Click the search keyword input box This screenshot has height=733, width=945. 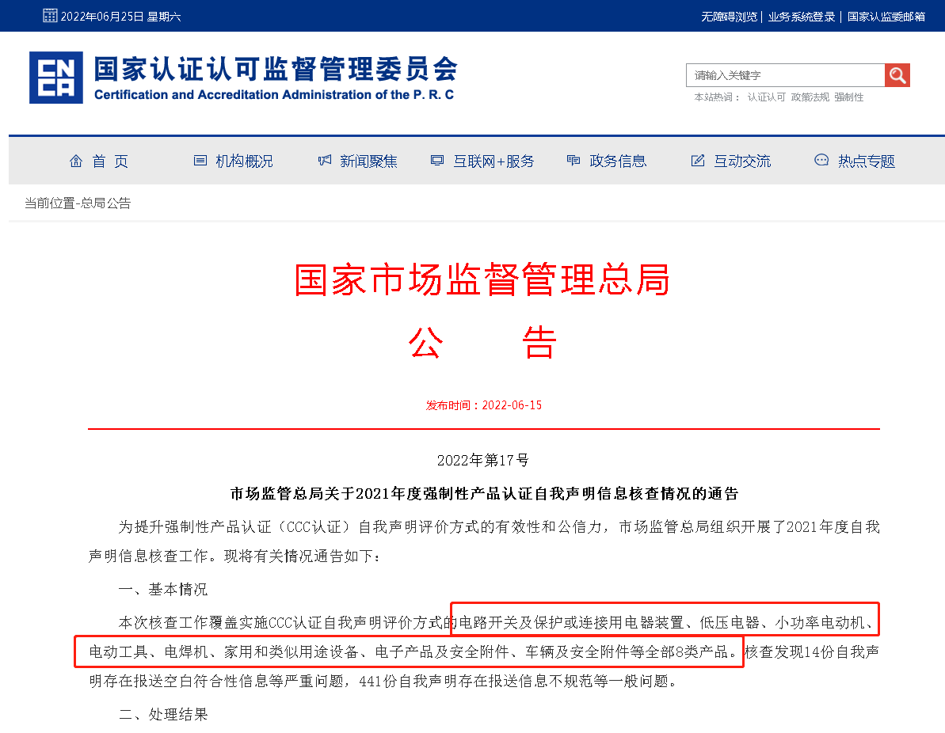784,74
